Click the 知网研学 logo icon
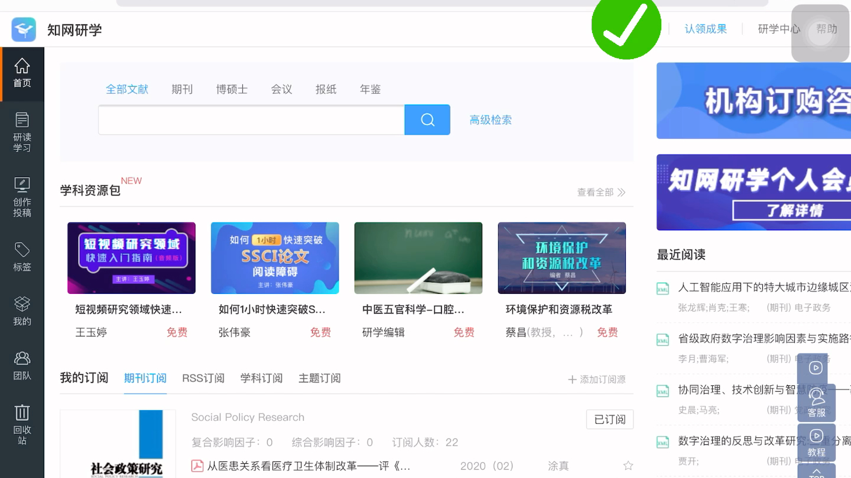Image resolution: width=851 pixels, height=478 pixels. tap(24, 30)
